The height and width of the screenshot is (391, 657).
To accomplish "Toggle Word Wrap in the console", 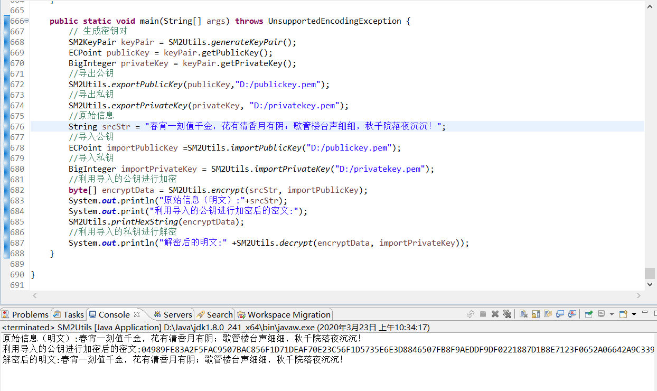I will 548,314.
